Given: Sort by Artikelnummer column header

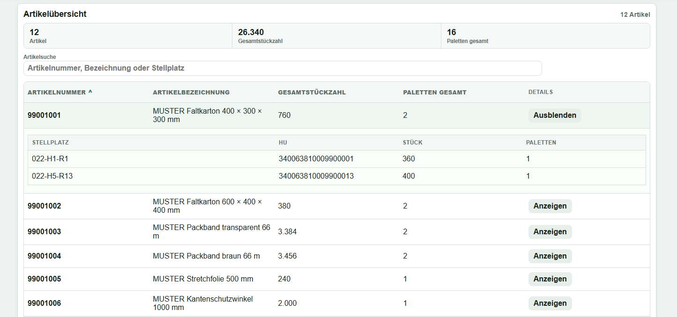Looking at the screenshot, I should (60, 92).
